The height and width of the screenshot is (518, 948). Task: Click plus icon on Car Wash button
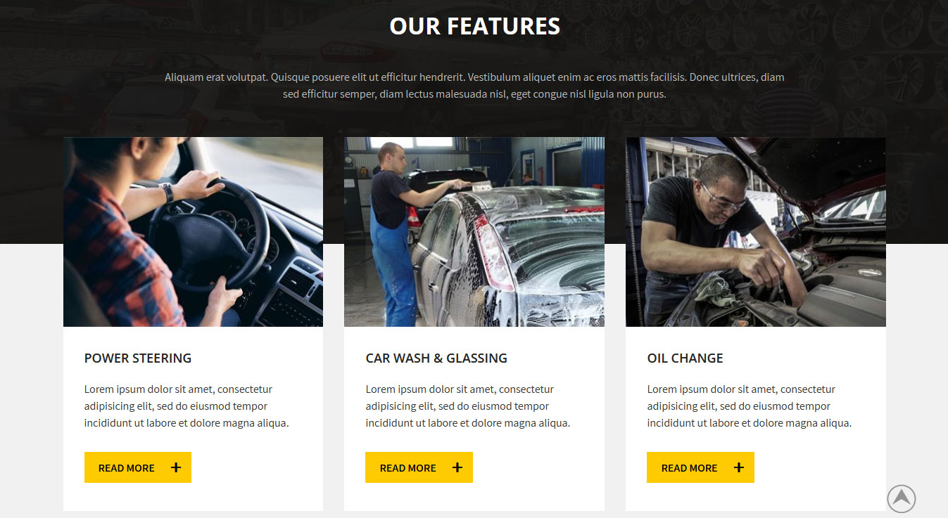(x=457, y=467)
